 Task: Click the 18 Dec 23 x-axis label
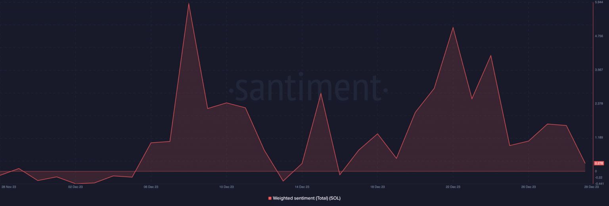pos(377,187)
